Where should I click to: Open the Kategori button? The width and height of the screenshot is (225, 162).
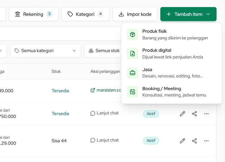(85, 14)
